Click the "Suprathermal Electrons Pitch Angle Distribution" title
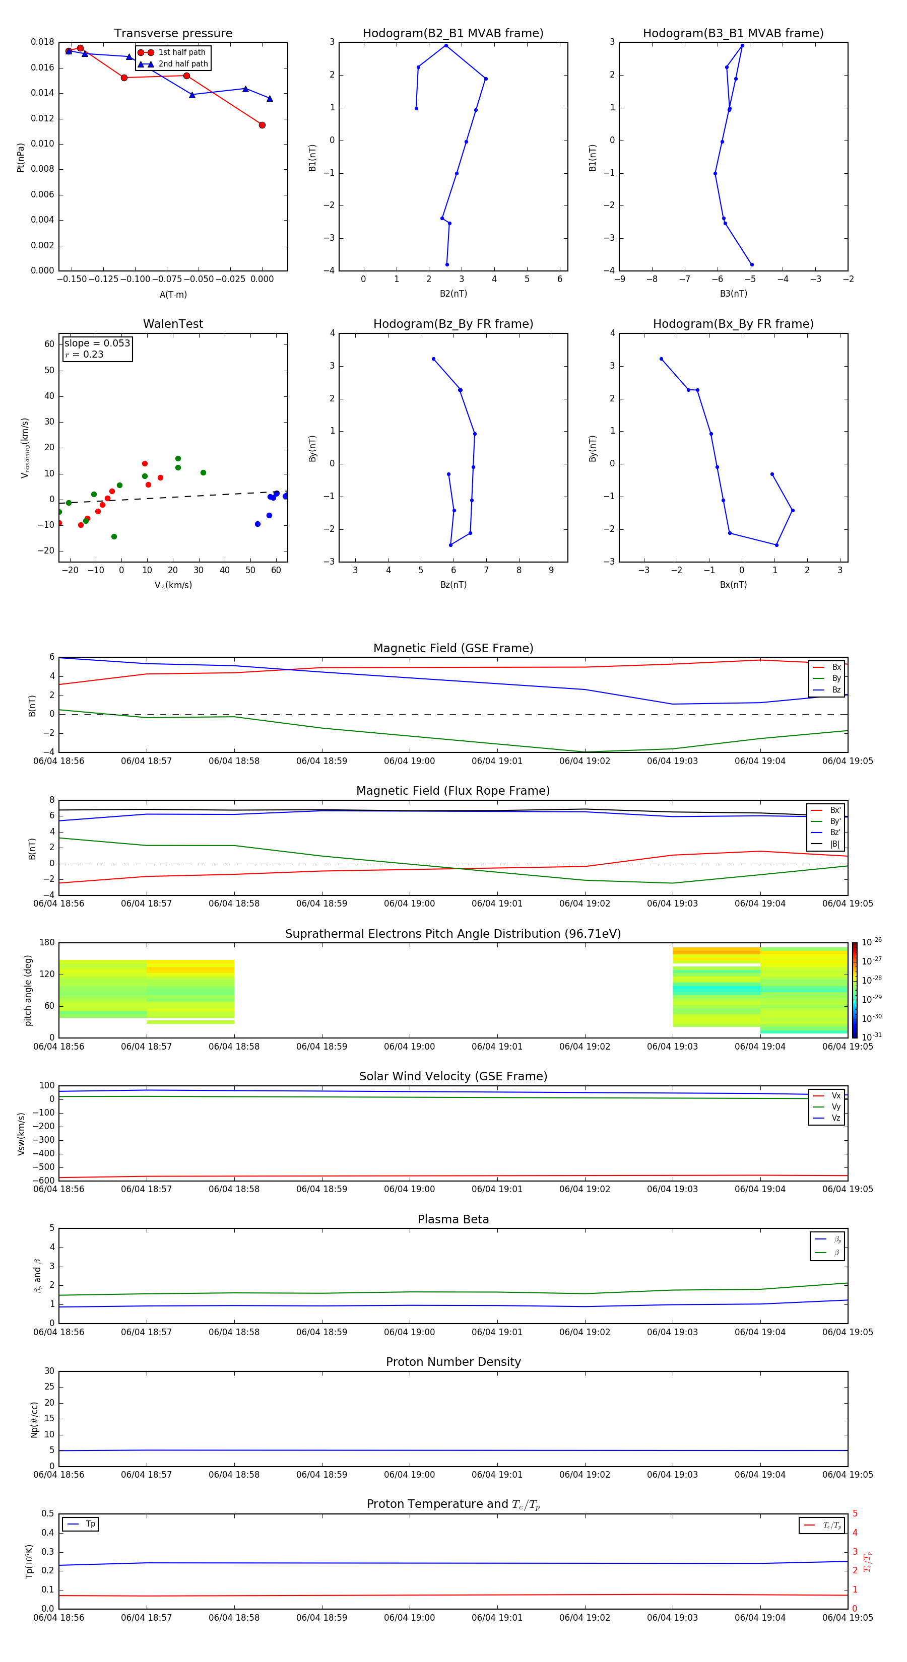 (x=453, y=934)
